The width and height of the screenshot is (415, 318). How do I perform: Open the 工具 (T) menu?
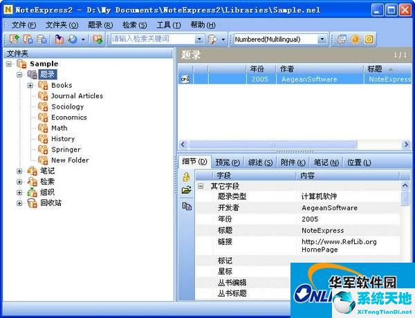(x=169, y=25)
